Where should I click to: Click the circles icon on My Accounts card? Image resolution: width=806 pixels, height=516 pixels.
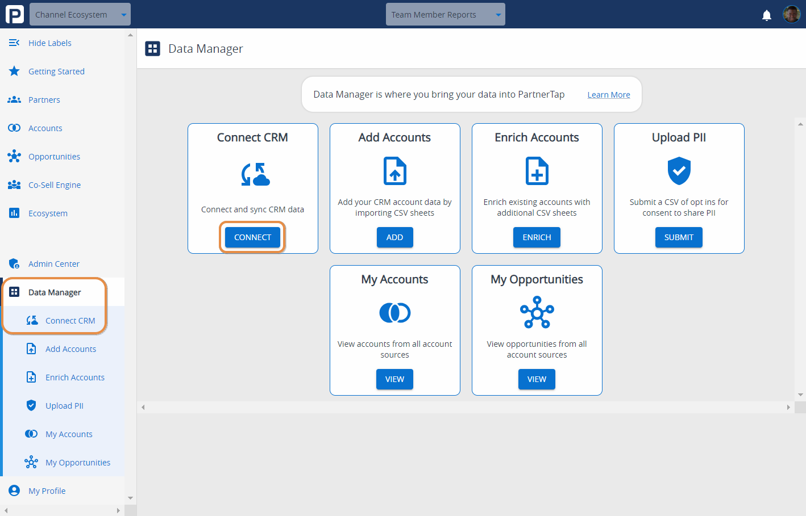pos(395,312)
